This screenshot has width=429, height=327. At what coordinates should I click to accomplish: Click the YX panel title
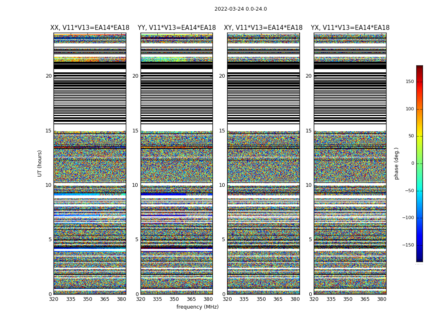tap(350, 28)
